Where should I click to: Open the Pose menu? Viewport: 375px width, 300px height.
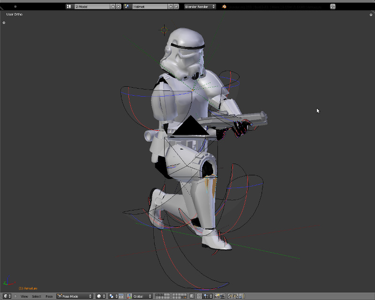(49, 296)
